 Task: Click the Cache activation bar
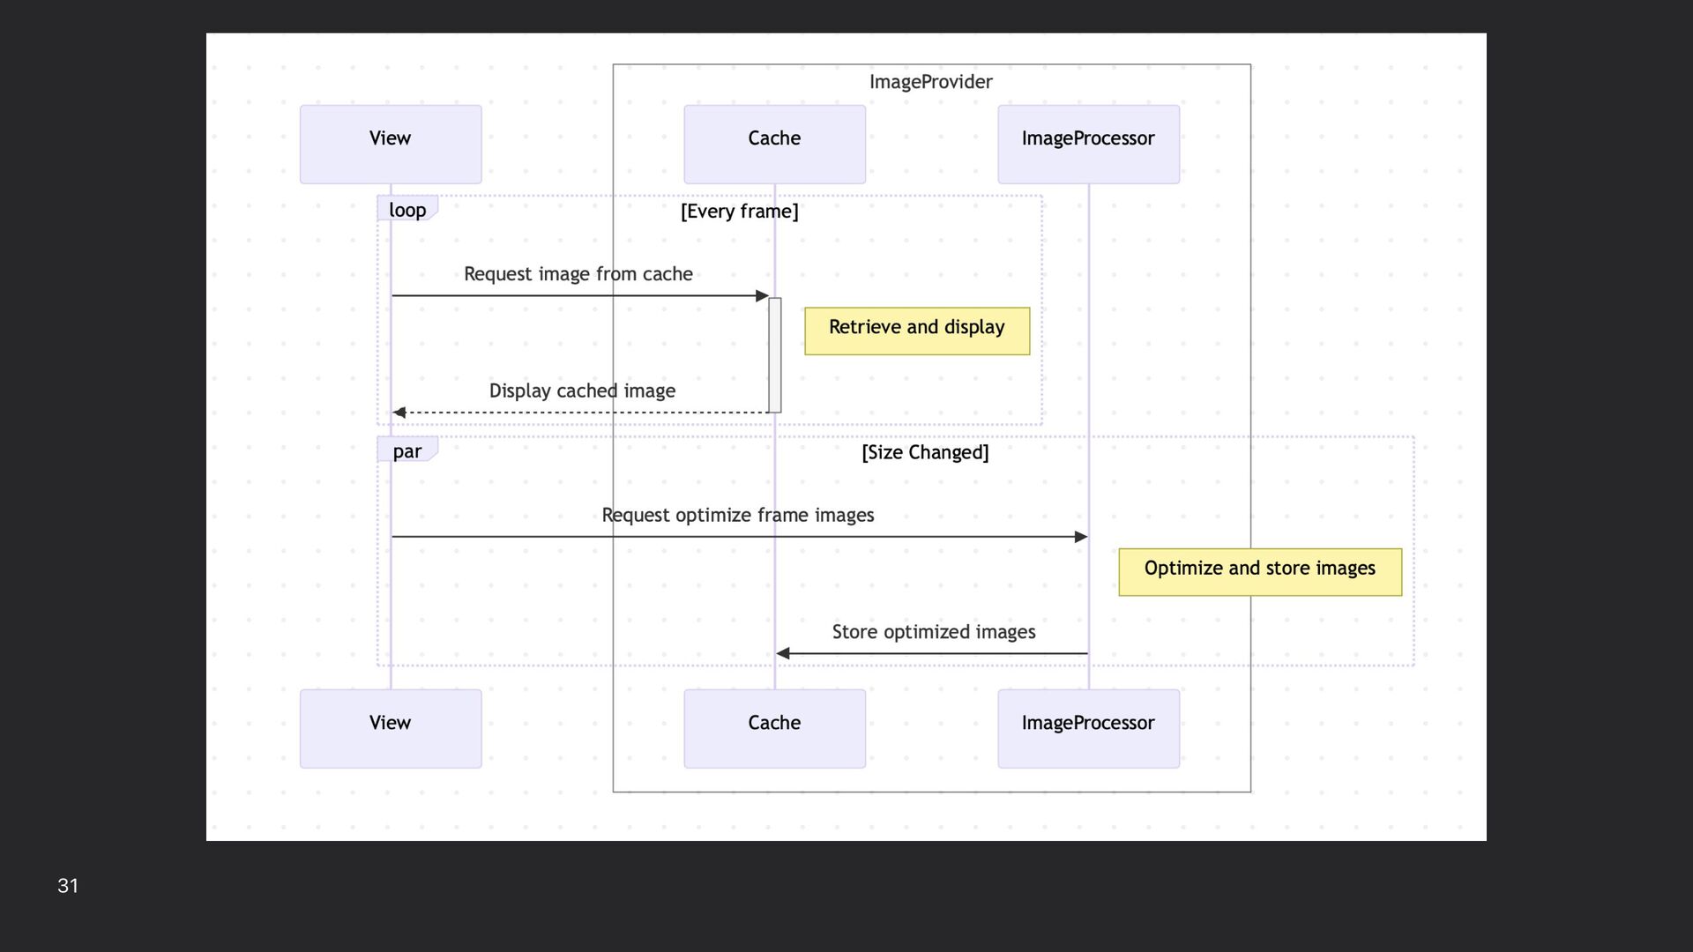coord(775,355)
